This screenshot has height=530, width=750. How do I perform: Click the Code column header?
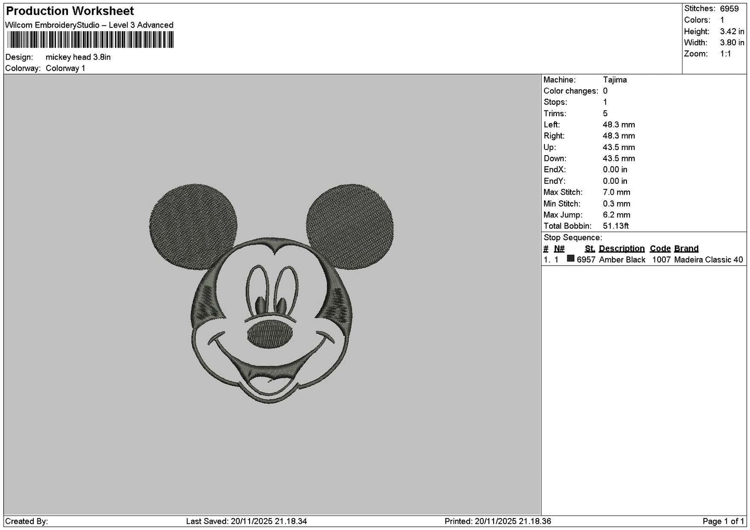660,249
